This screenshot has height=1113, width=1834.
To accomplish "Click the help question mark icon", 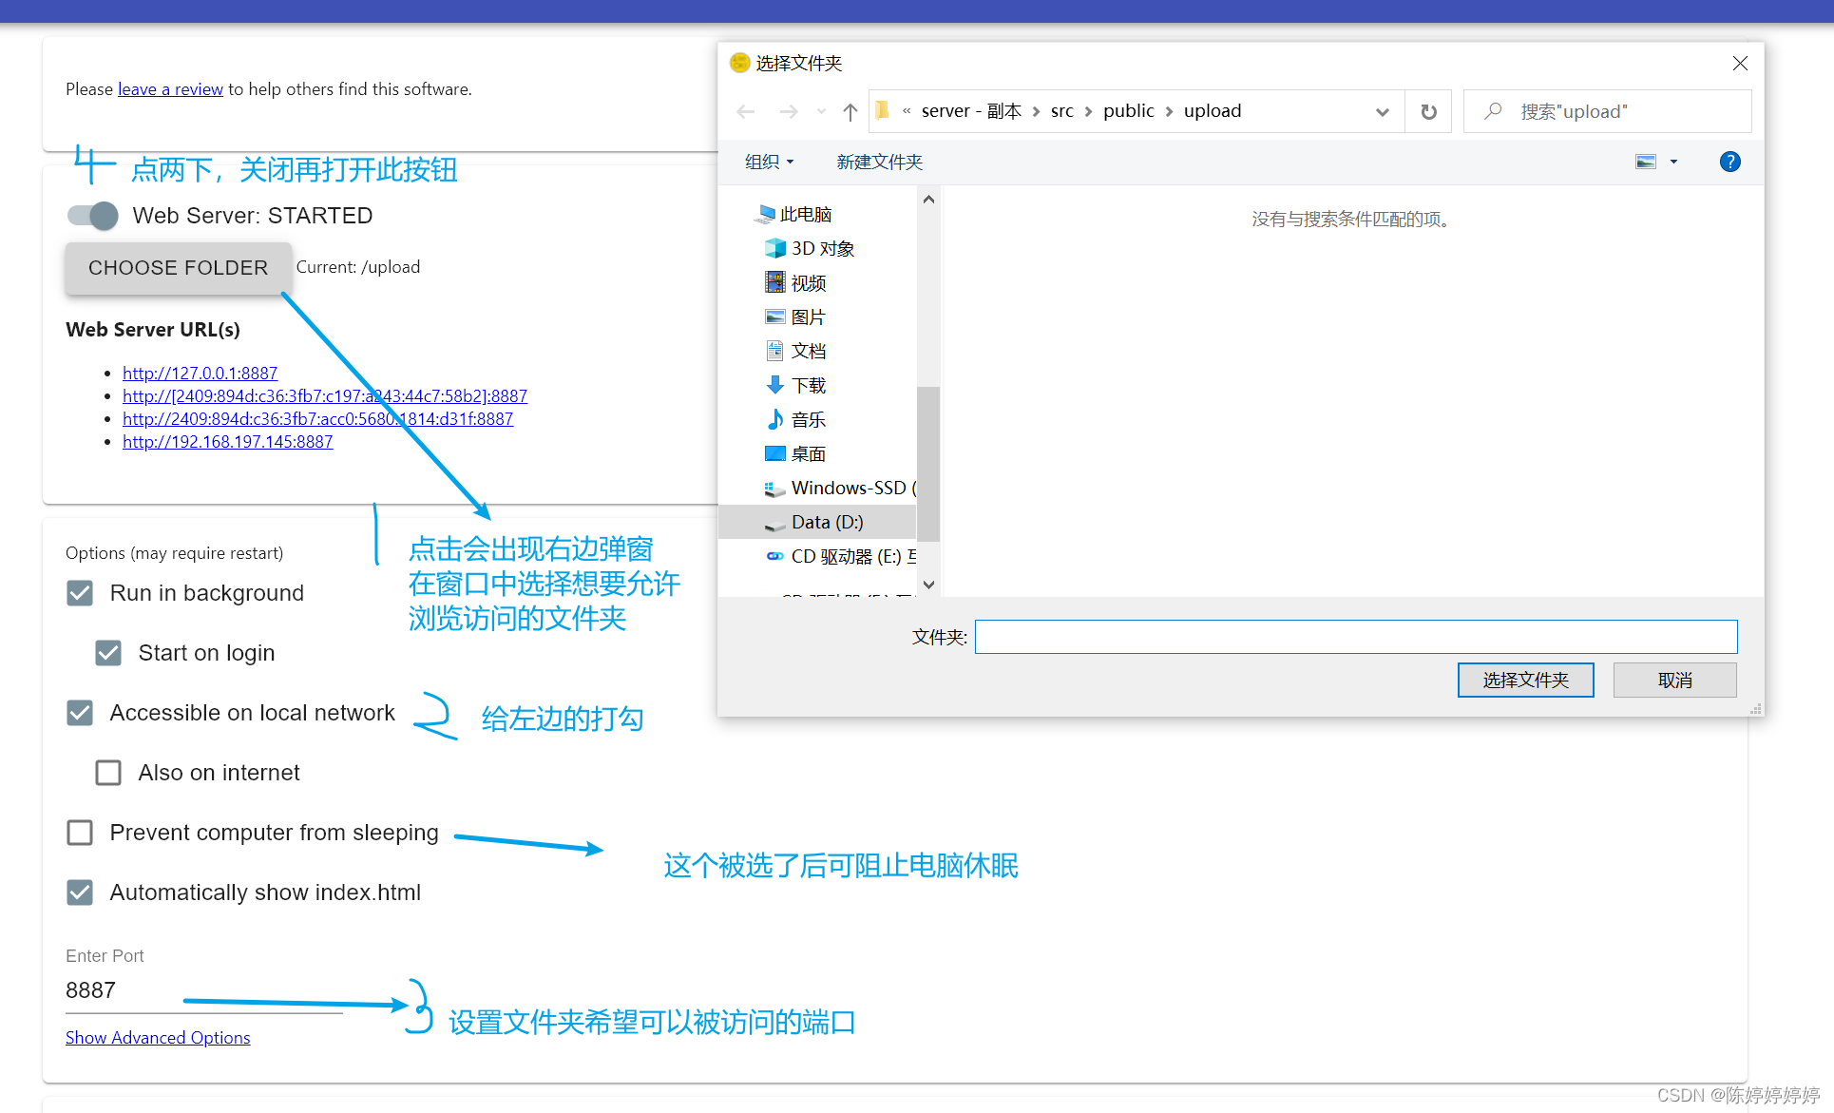I will click(x=1729, y=162).
